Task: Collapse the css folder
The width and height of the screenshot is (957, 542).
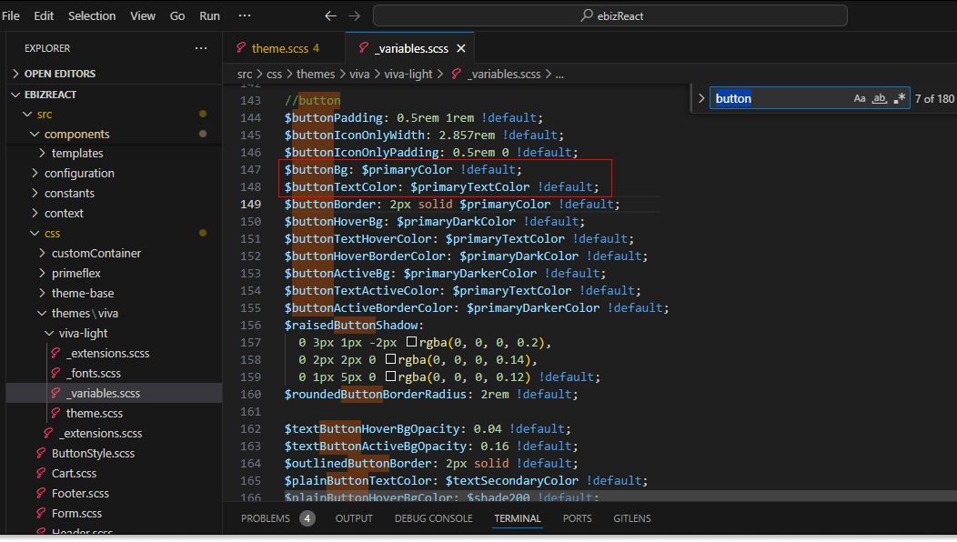Action: [x=35, y=233]
